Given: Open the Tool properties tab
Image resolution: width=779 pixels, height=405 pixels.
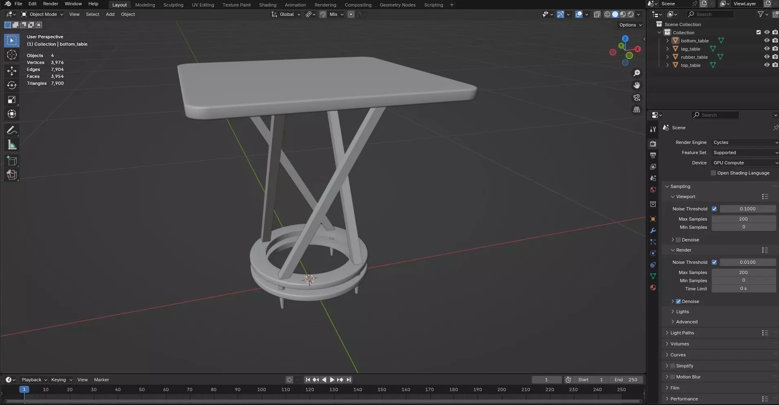Looking at the screenshot, I should (x=653, y=129).
